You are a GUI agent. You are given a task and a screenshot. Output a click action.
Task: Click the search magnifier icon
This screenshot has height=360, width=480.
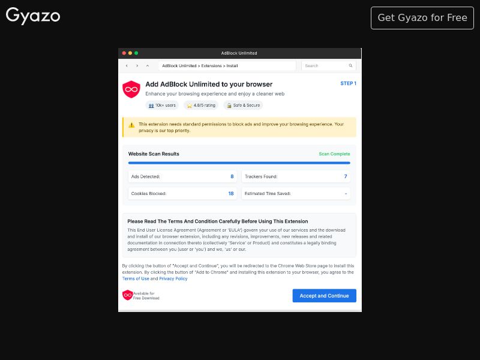[x=350, y=66]
